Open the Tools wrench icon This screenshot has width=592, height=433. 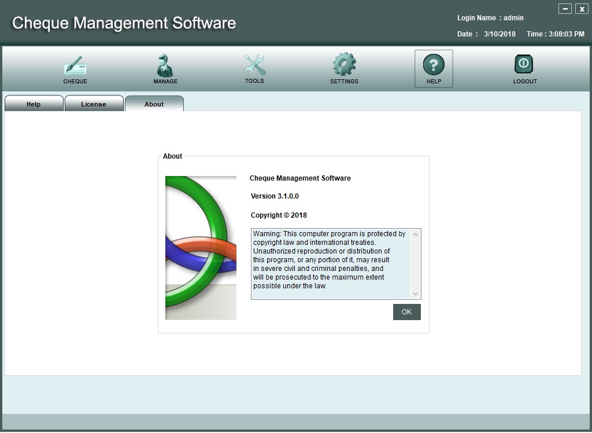point(254,65)
